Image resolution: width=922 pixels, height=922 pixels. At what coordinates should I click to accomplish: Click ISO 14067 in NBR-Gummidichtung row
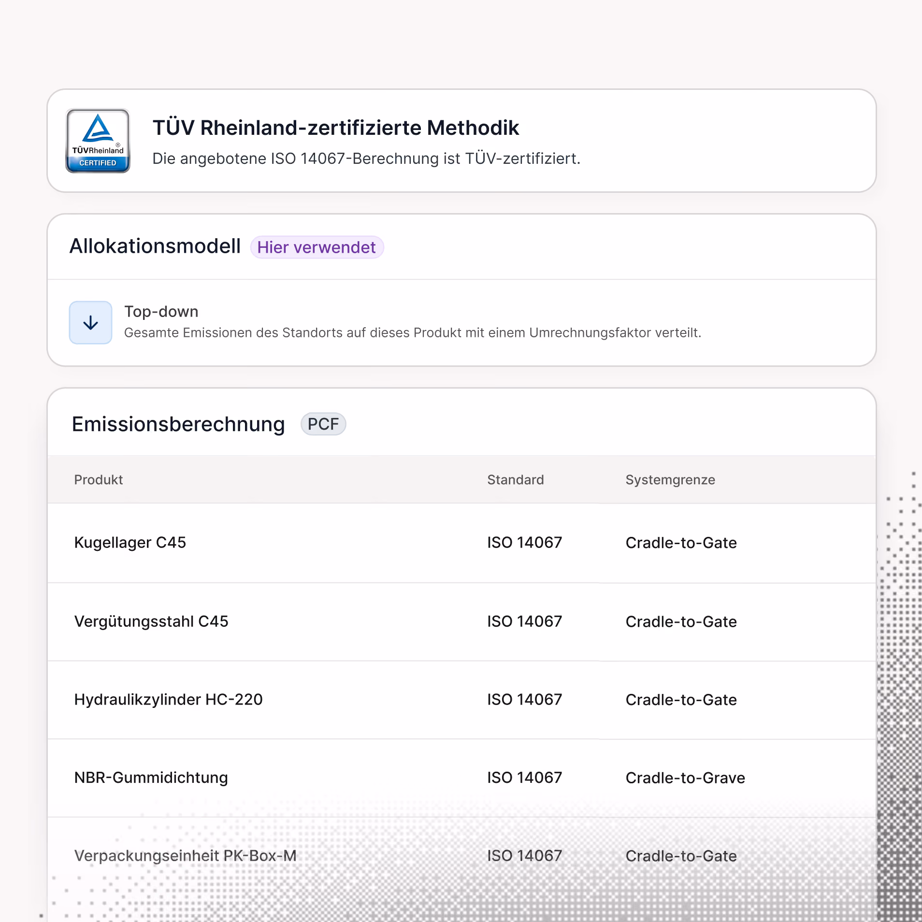(x=524, y=778)
